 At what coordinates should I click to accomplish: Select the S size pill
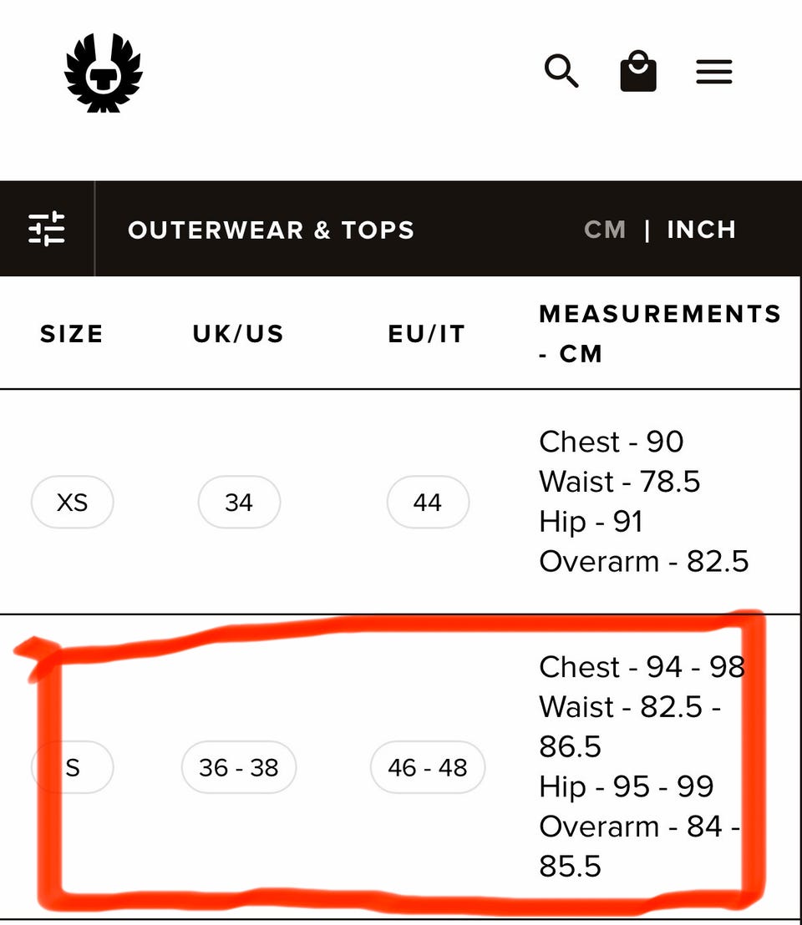click(73, 767)
